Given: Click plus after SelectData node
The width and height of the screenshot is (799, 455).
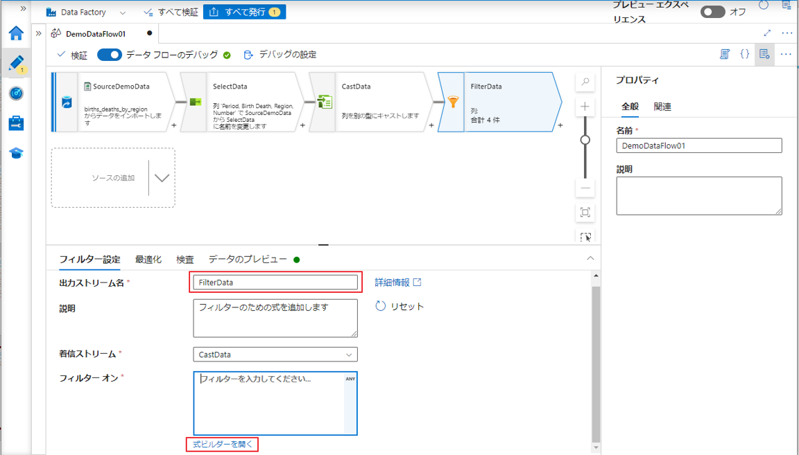Looking at the screenshot, I should 302,125.
